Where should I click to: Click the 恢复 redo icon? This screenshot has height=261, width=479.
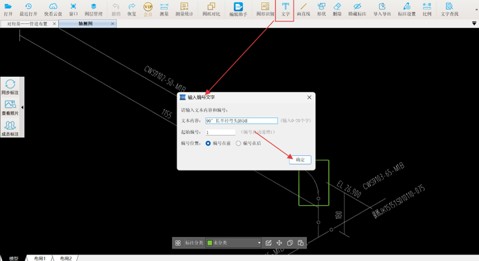[x=132, y=9]
